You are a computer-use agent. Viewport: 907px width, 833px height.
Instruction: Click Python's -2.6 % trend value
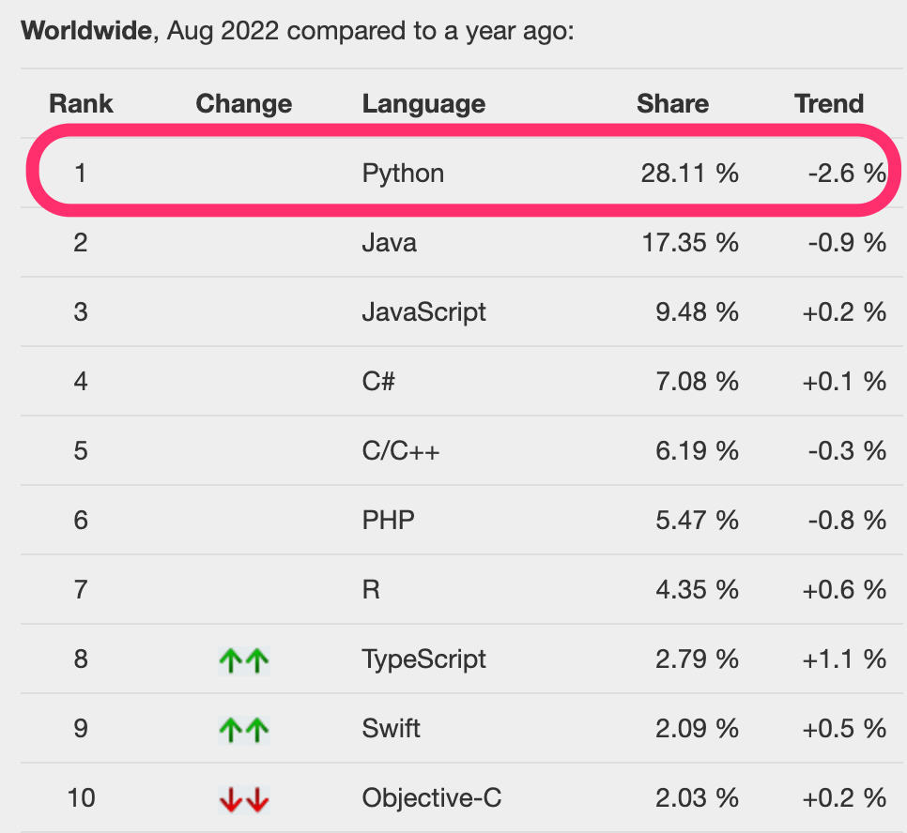pyautogui.click(x=847, y=173)
